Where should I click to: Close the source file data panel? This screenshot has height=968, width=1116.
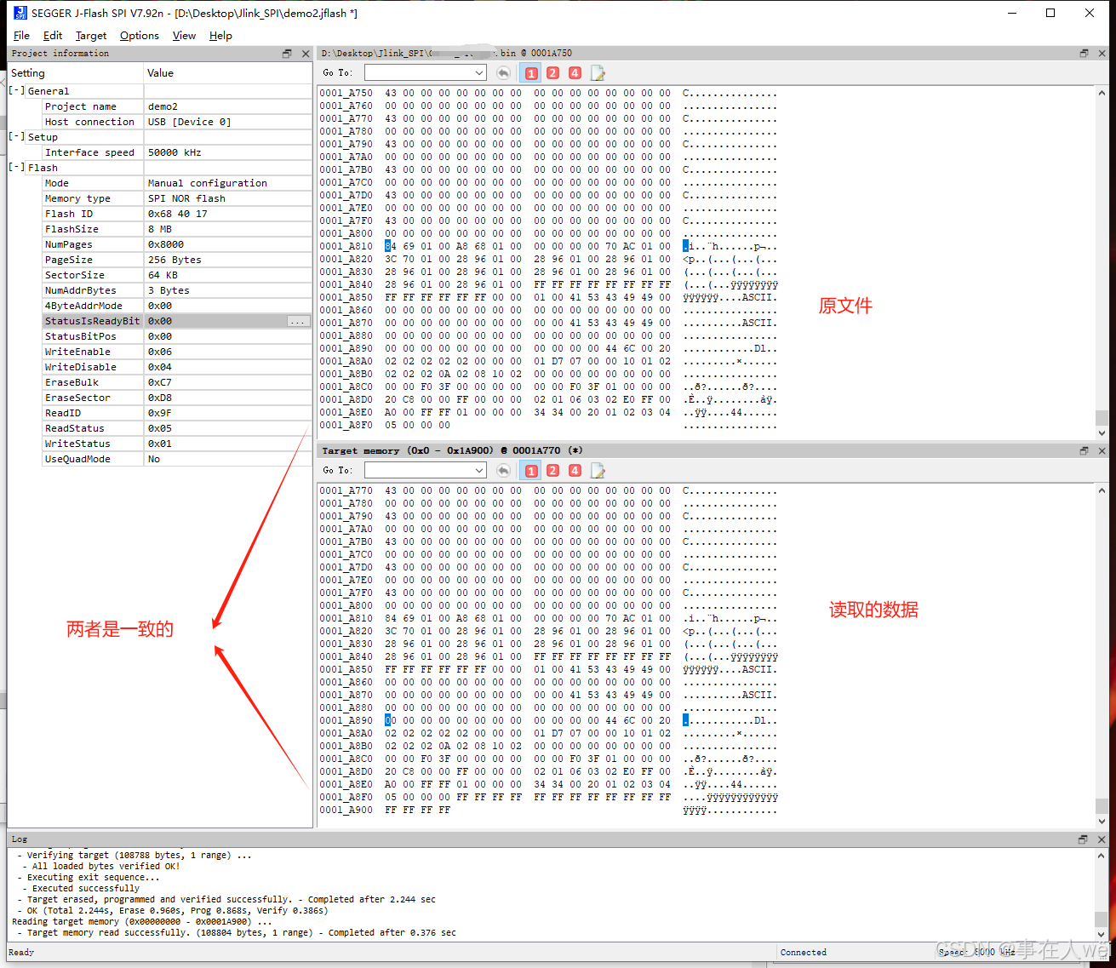(x=1102, y=53)
